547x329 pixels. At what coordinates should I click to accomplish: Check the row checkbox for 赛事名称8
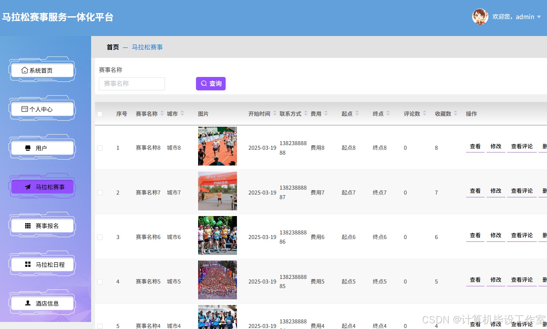pyautogui.click(x=100, y=148)
